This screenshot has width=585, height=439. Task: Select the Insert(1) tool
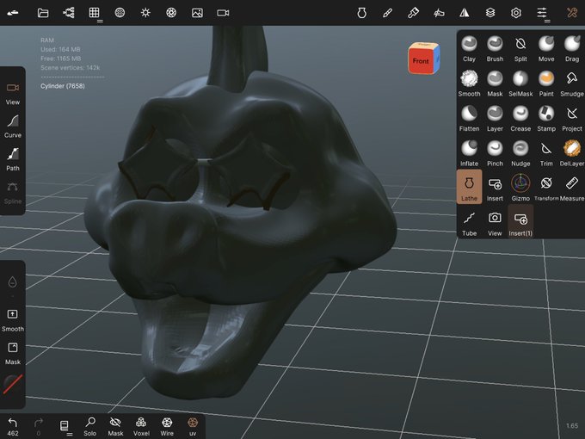[520, 222]
